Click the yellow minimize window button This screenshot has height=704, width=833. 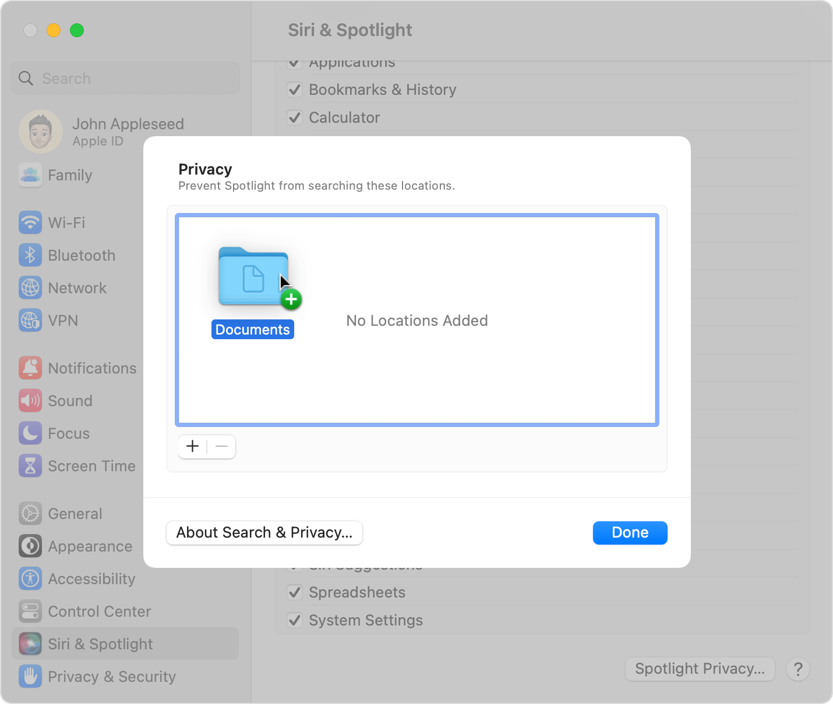coord(54,30)
